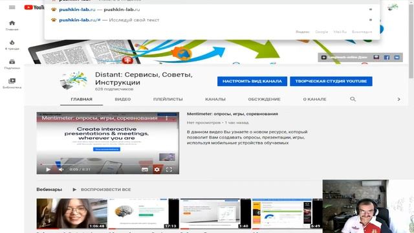Open video thumbnail with duration 6:49
This screenshot has height=233, width=414.
click(287, 214)
